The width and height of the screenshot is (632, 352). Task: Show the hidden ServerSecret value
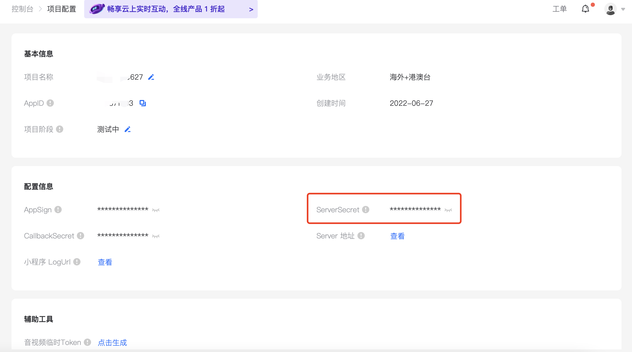click(448, 210)
